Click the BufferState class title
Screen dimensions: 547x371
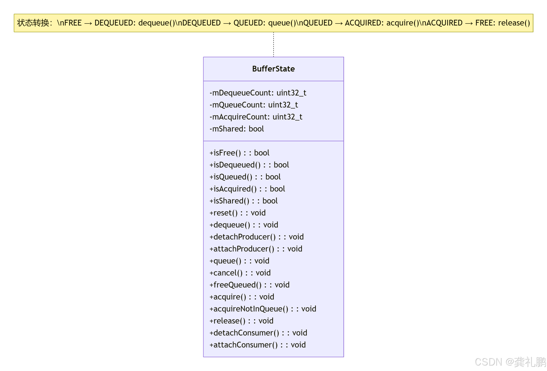[x=273, y=69]
